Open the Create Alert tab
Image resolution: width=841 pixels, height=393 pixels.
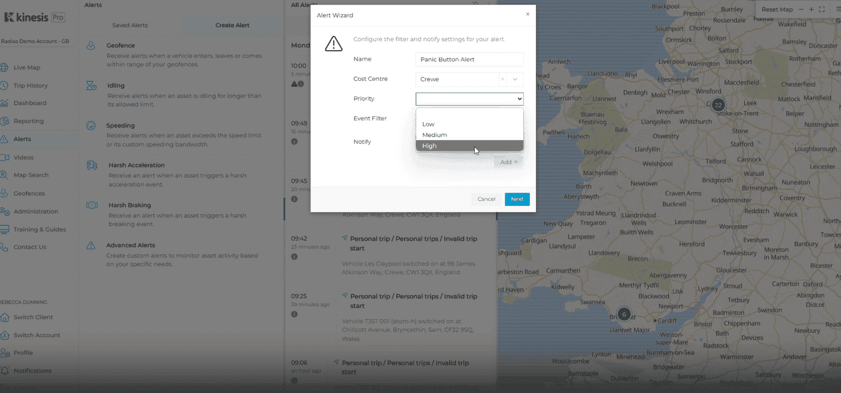click(232, 25)
